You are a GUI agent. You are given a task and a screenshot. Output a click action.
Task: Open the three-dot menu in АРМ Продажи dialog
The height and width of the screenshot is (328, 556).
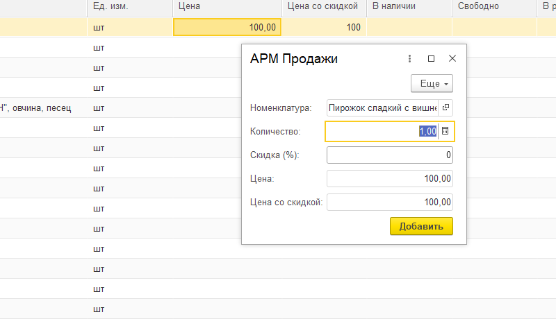point(409,59)
